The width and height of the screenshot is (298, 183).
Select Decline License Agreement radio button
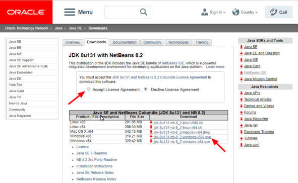coord(146,89)
